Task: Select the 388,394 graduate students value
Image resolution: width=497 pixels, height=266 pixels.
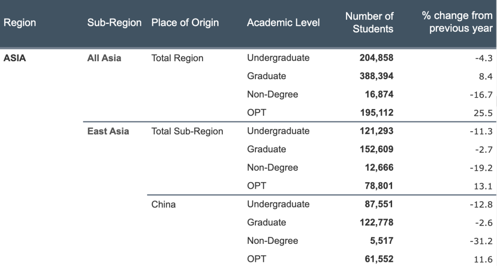Action: pos(376,76)
